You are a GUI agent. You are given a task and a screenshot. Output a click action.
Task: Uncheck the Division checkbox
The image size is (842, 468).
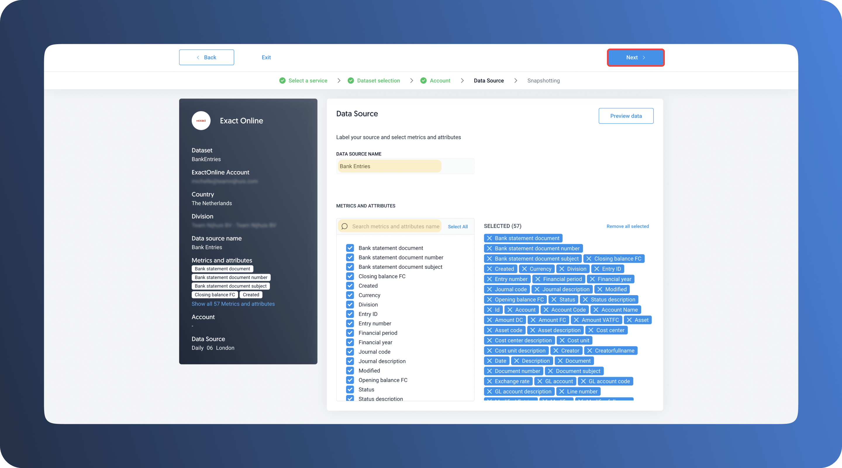click(x=350, y=304)
